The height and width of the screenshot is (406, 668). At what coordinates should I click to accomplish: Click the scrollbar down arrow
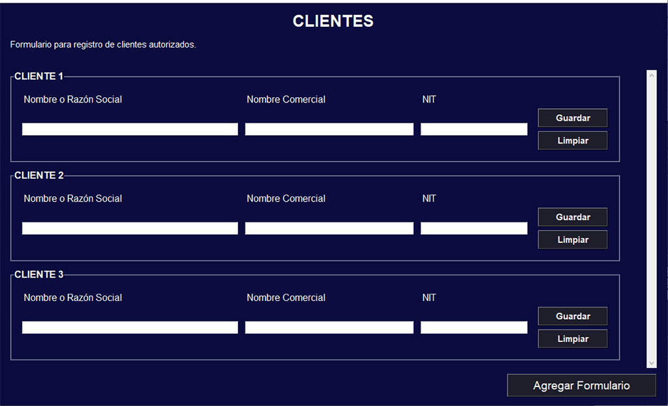point(652,363)
